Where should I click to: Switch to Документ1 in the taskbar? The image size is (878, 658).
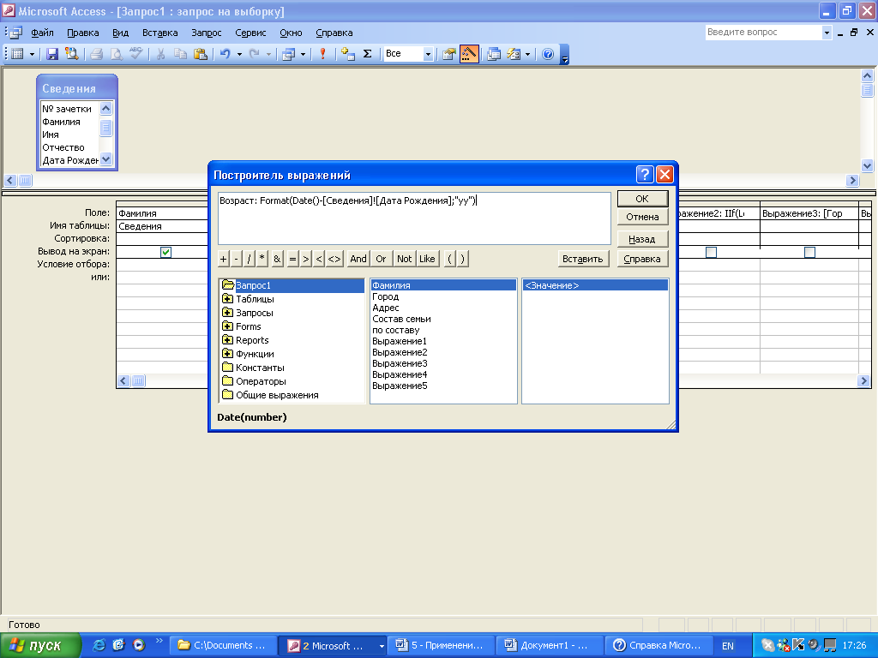click(550, 646)
